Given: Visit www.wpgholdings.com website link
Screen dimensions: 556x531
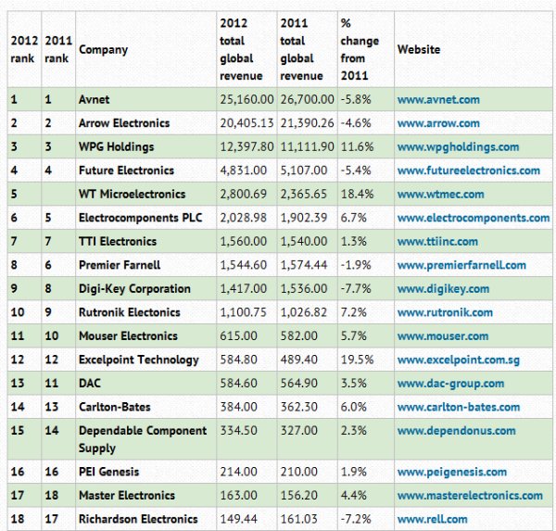Looking at the screenshot, I should click(x=458, y=147).
